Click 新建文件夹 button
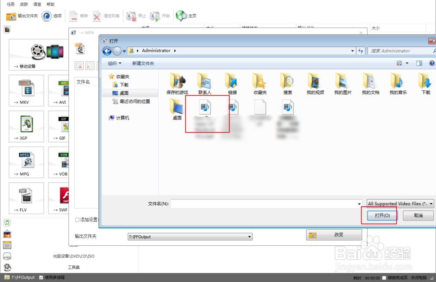Viewport: 436px width, 282px height. pos(143,63)
